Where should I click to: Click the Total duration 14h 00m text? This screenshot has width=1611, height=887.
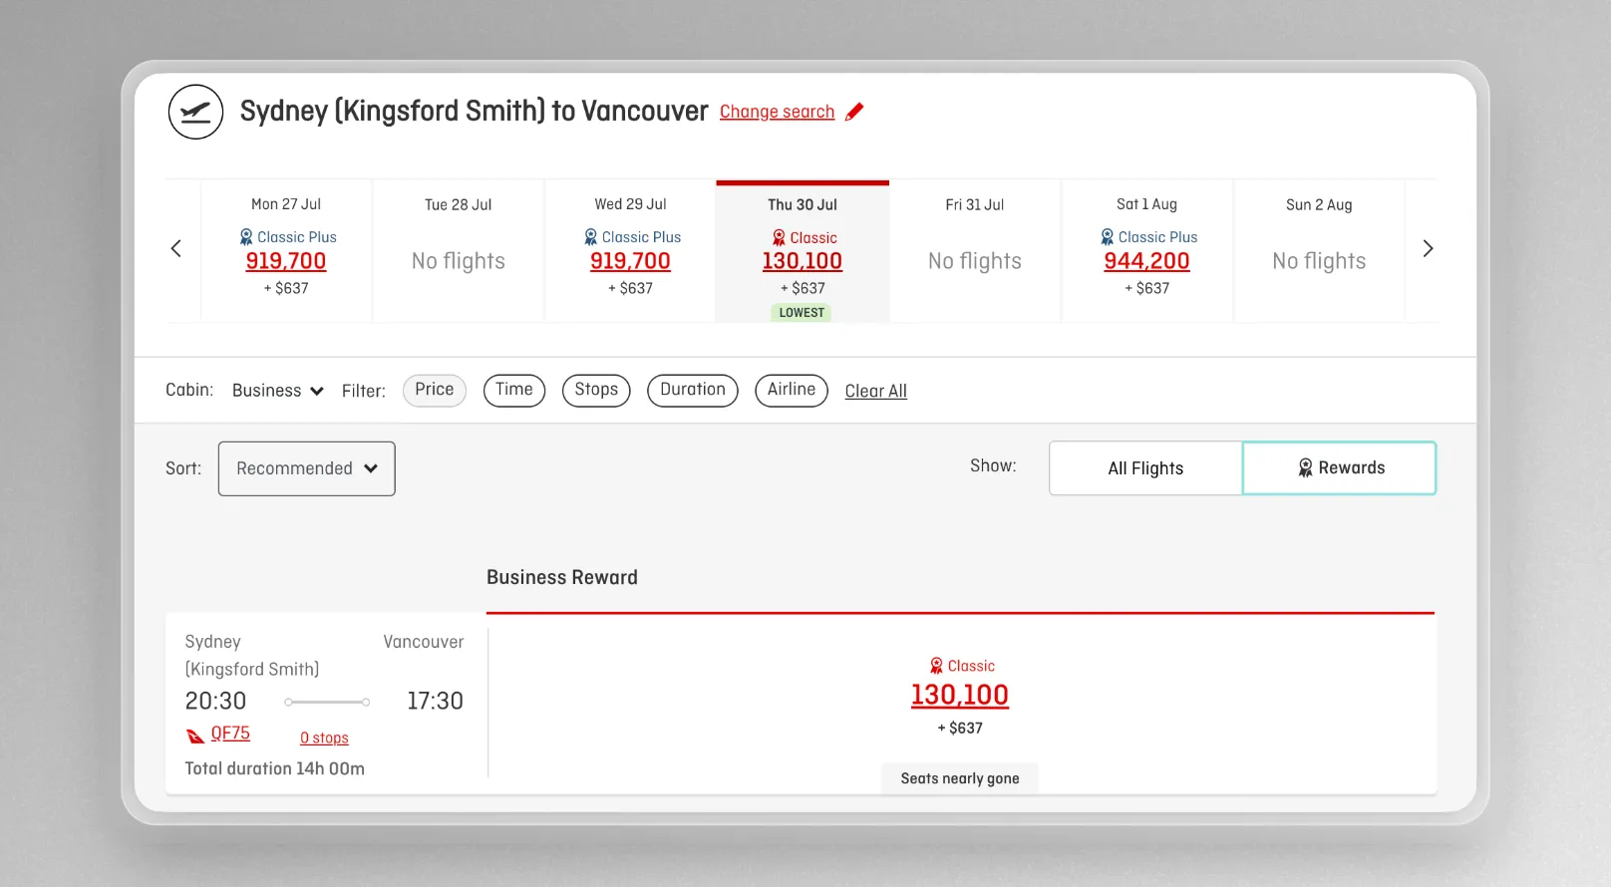[x=275, y=768]
